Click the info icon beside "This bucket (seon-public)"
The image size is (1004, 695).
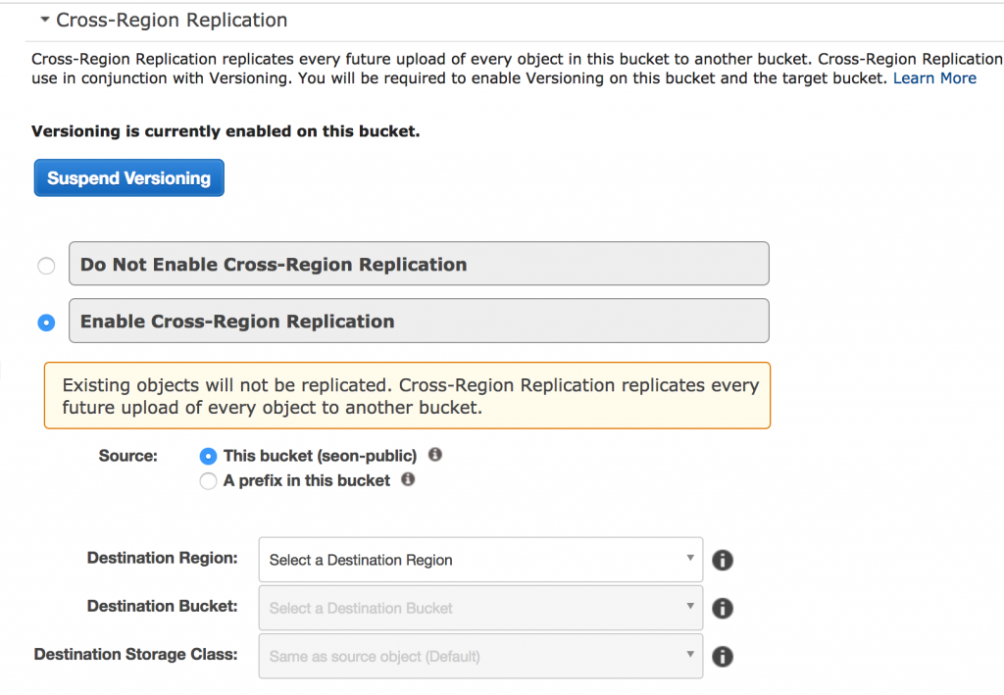[435, 454]
